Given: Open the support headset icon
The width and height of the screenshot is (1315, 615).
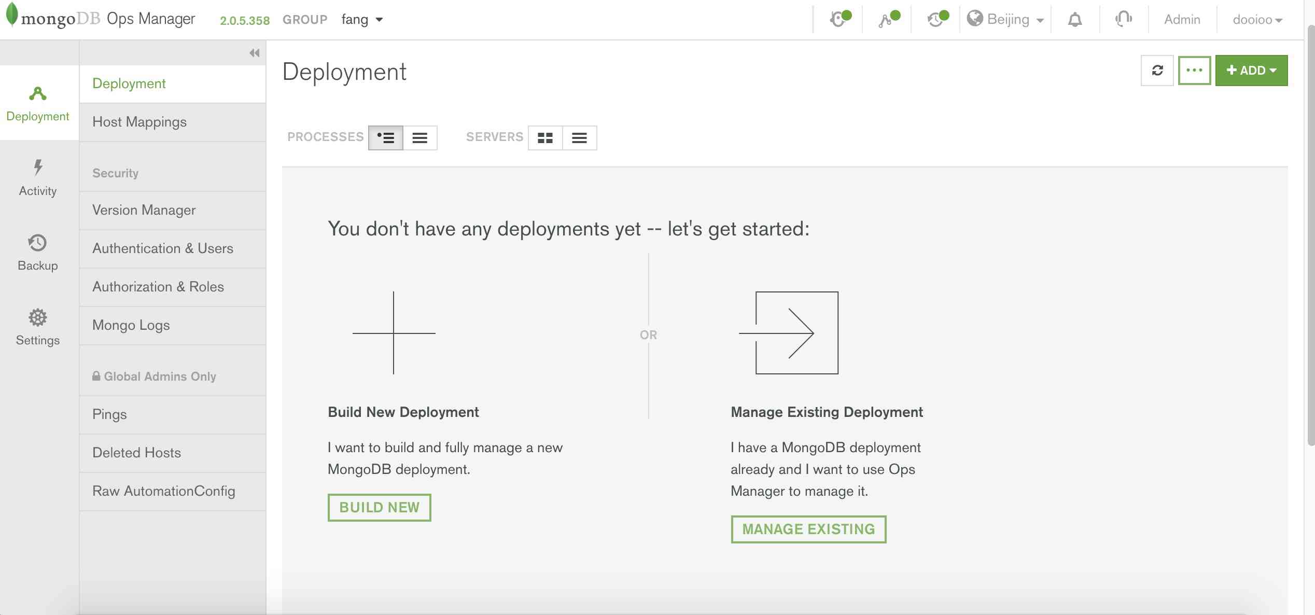Looking at the screenshot, I should point(1124,20).
